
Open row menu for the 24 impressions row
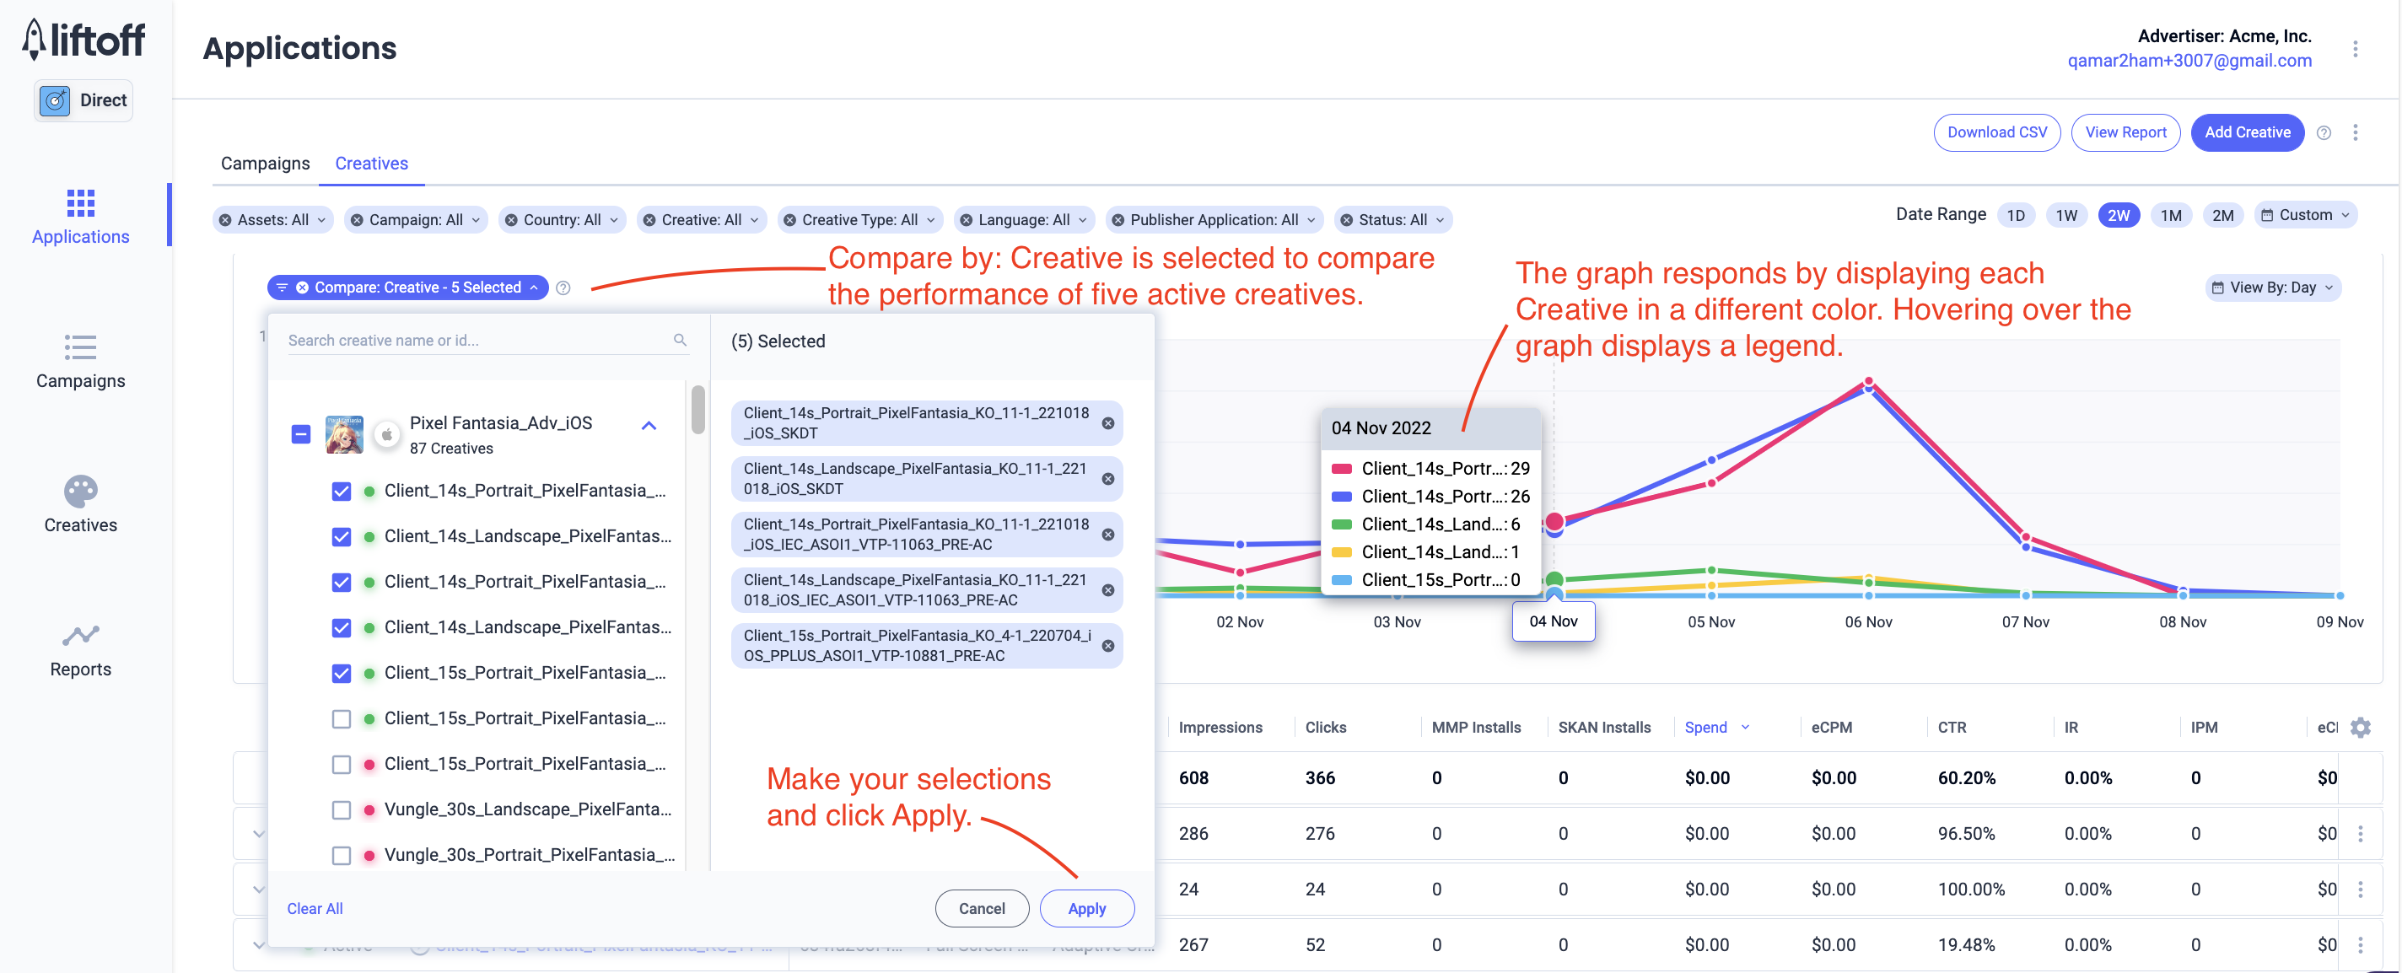2360,890
